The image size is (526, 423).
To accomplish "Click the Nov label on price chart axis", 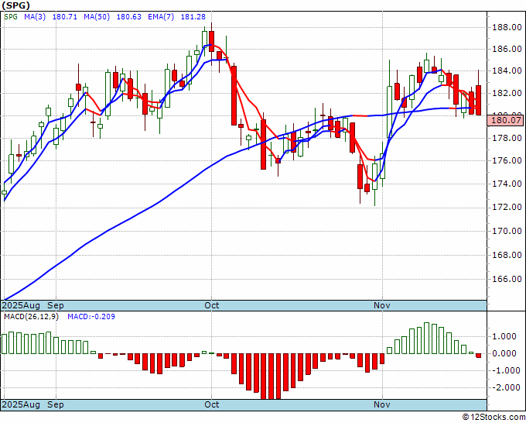I will pos(382,305).
